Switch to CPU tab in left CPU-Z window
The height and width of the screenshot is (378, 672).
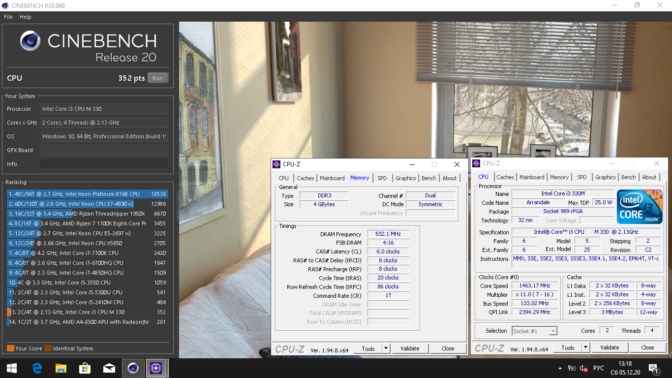pos(284,178)
